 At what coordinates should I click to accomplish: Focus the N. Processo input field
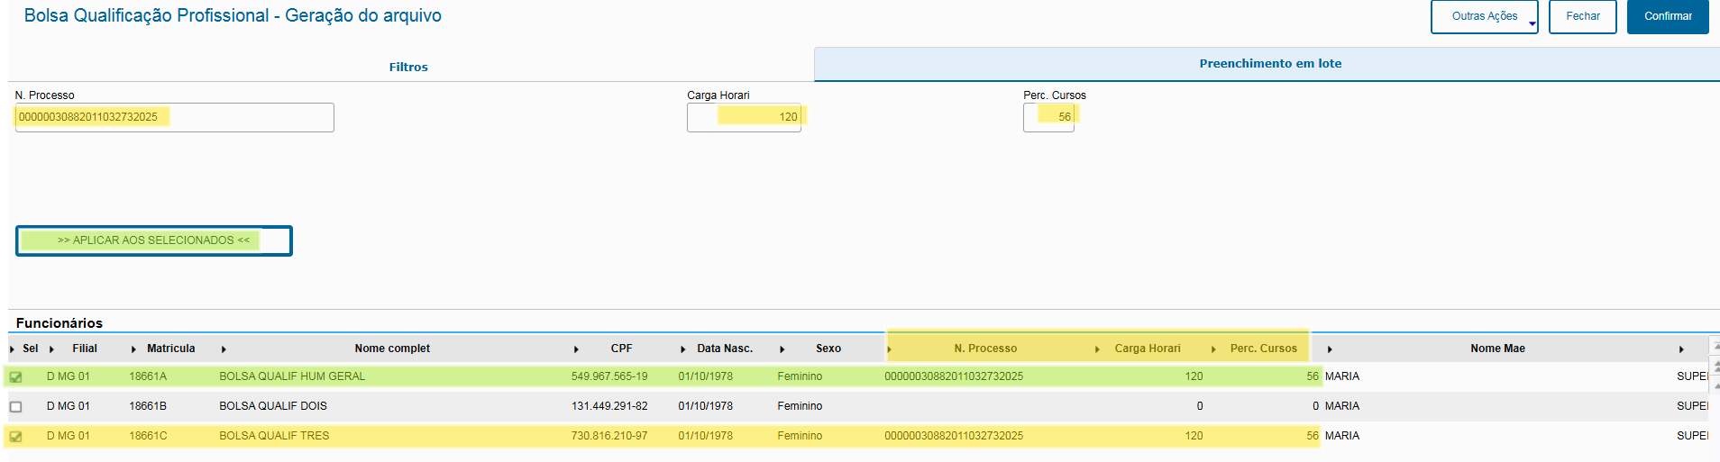point(175,117)
